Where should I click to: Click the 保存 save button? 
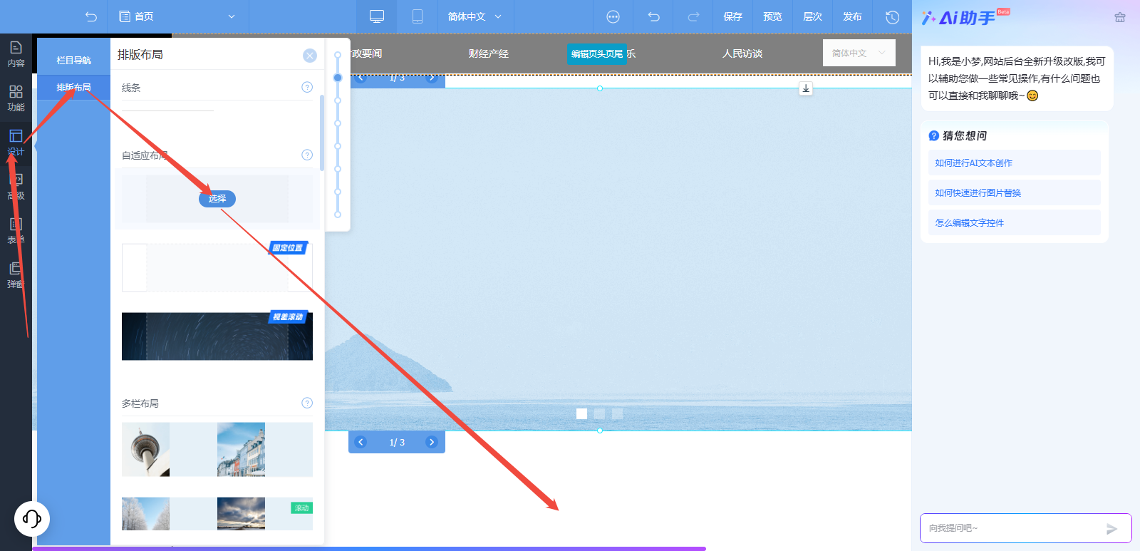coord(733,16)
